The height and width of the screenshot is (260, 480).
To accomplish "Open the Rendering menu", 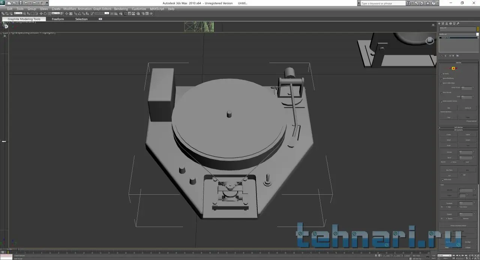I will pos(121,9).
